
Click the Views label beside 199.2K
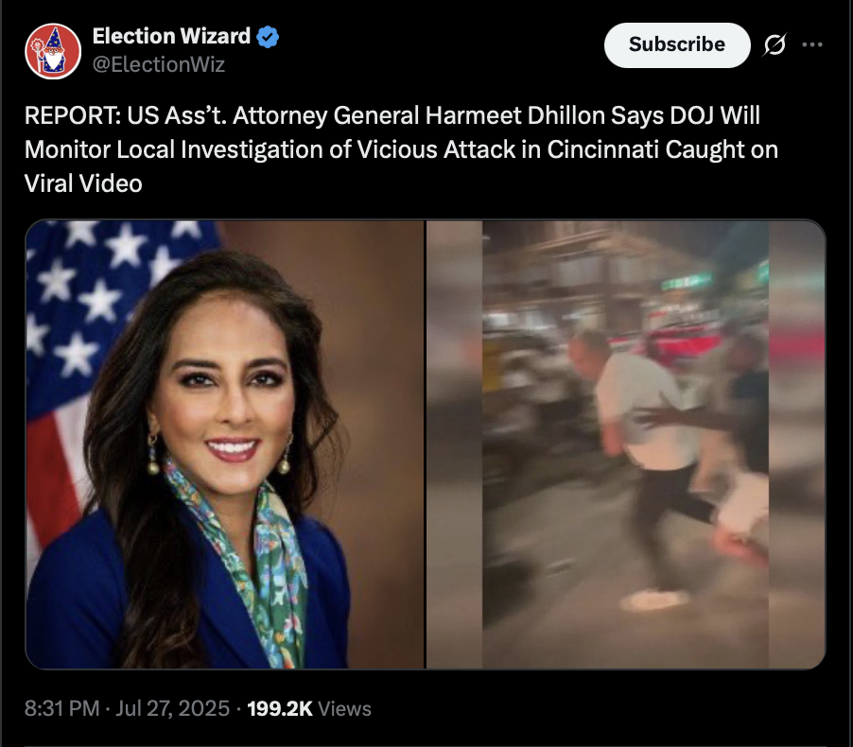click(344, 708)
